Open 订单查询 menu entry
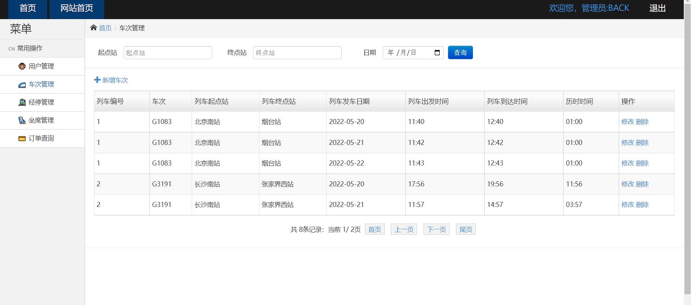The height and width of the screenshot is (305, 691). point(42,138)
